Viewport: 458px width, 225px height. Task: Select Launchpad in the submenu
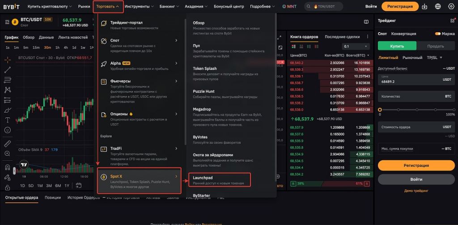point(219,180)
